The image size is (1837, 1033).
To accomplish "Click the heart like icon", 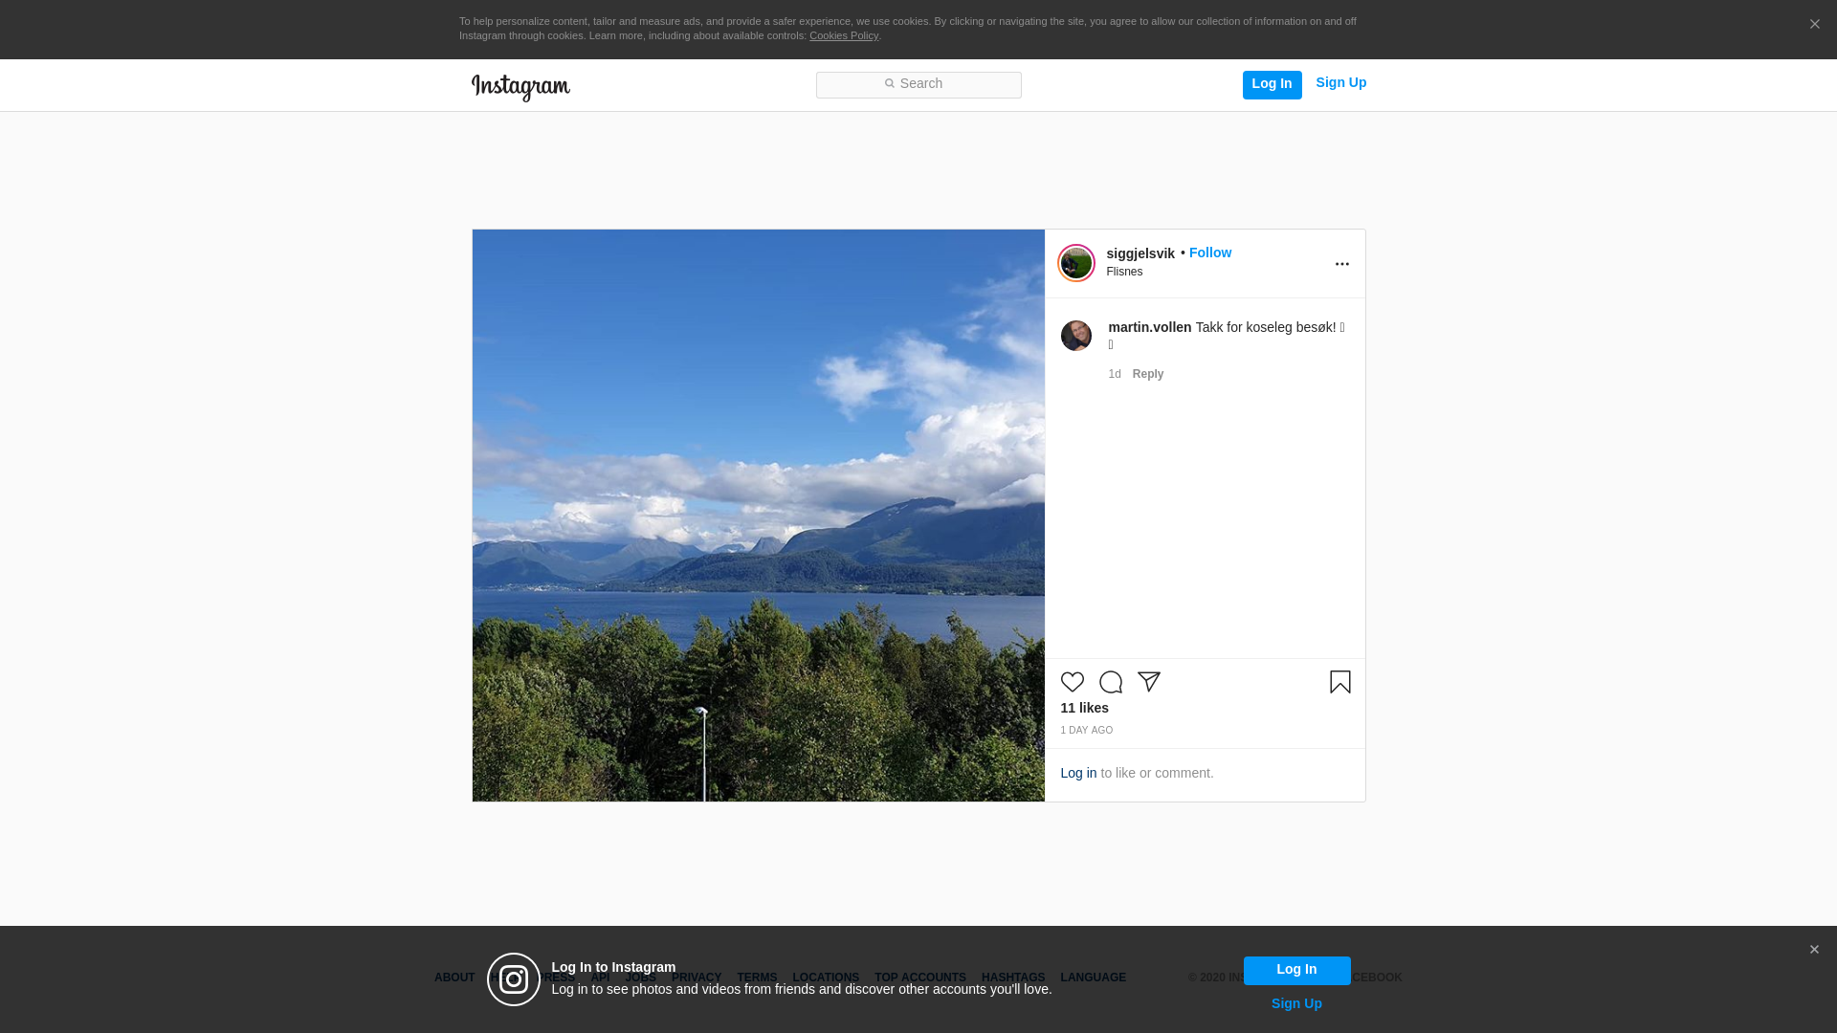I will (1072, 682).
